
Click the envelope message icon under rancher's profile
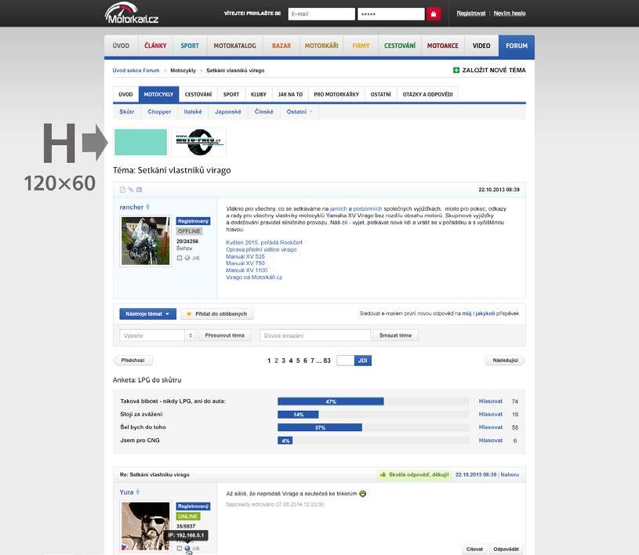tap(196, 258)
